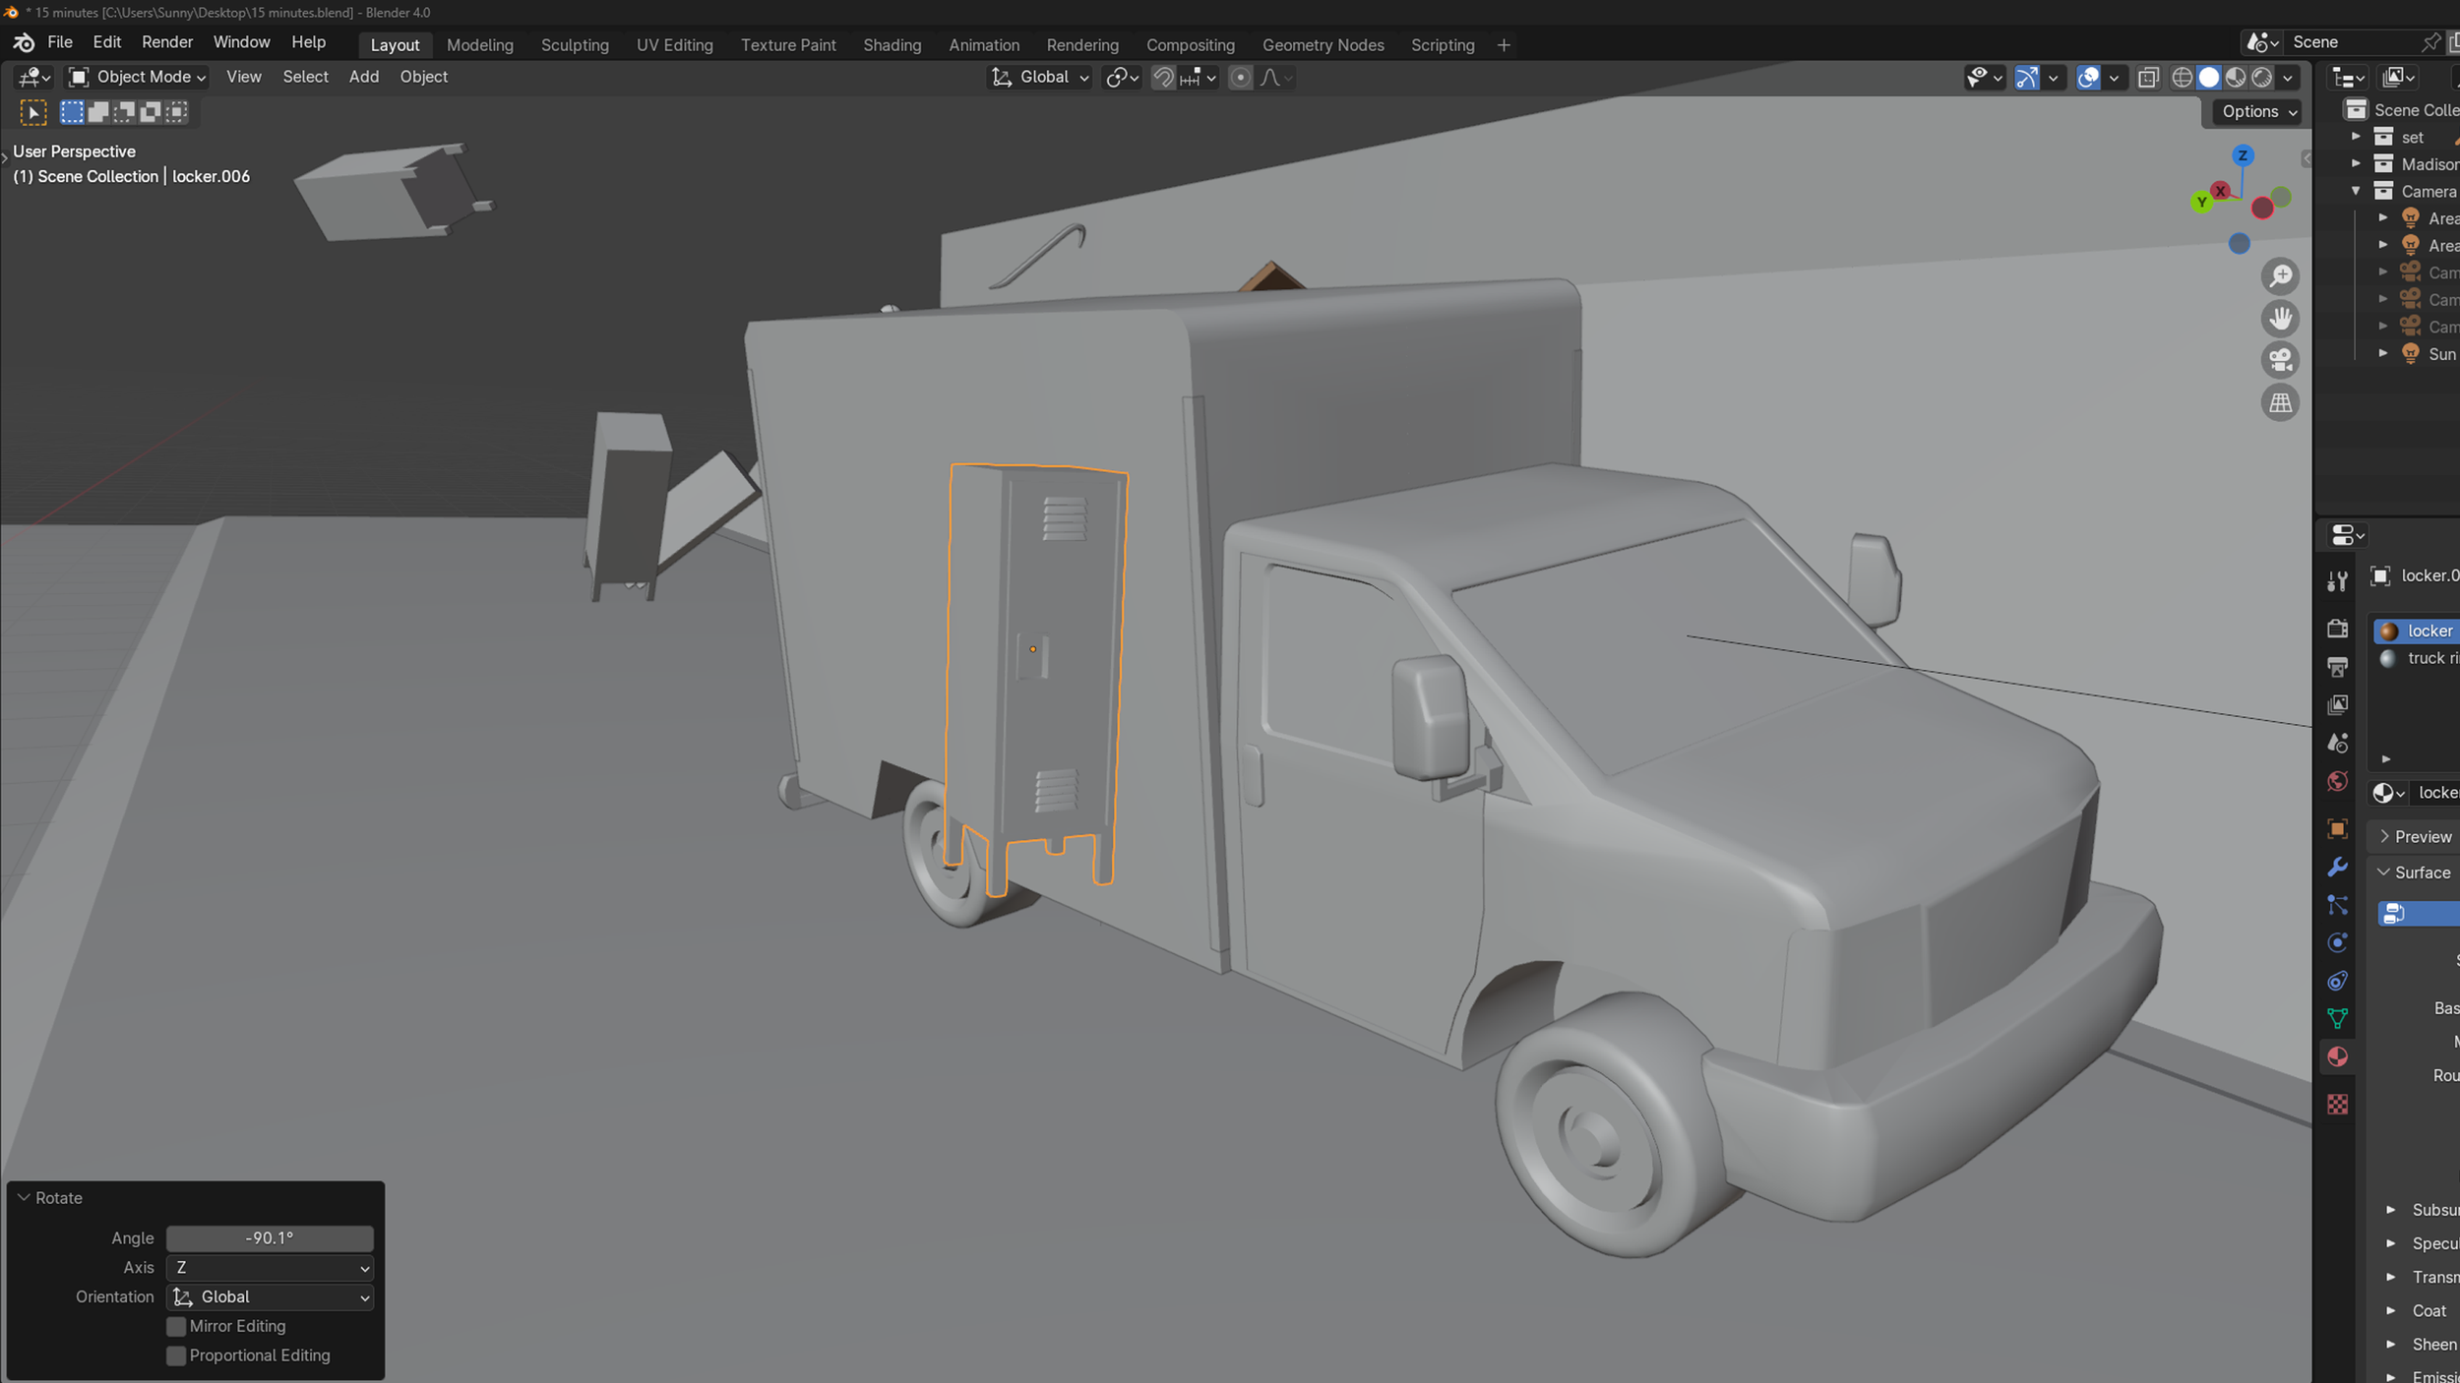Open the viewport Object menu
2460x1383 pixels.
click(x=423, y=77)
